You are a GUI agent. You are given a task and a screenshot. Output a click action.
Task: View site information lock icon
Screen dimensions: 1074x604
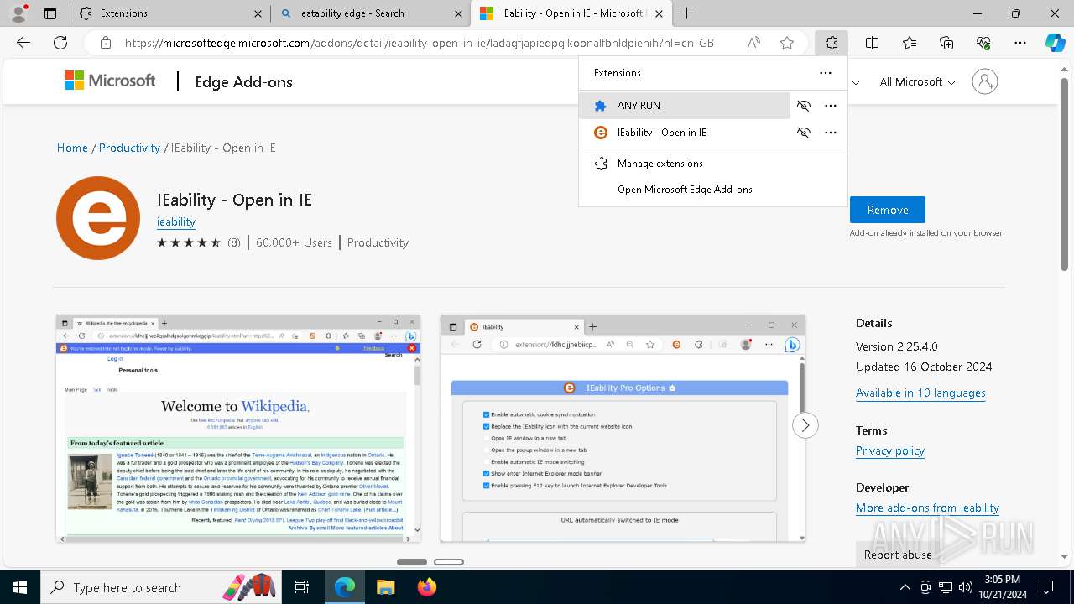click(x=106, y=43)
